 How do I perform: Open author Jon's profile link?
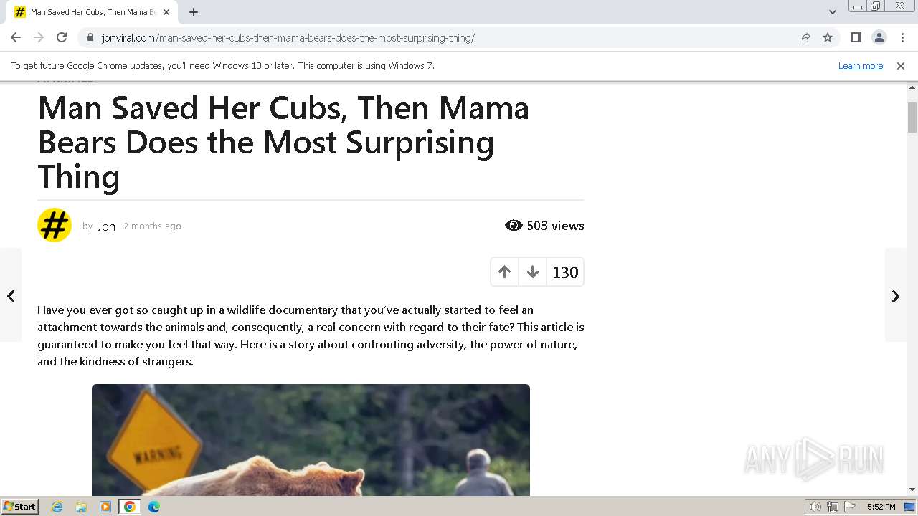coord(106,226)
